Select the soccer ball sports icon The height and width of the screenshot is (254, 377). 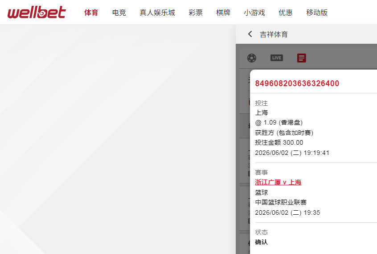tap(252, 58)
